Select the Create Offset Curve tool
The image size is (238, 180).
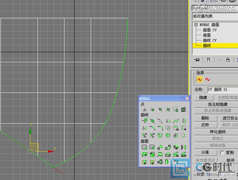click(183, 121)
